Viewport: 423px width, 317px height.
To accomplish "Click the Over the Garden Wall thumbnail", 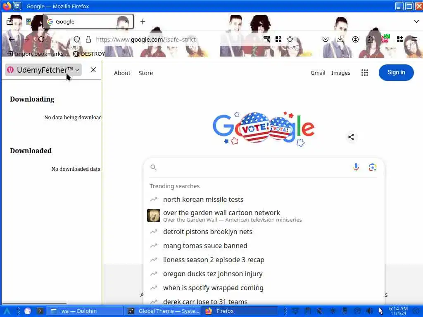I will coord(154,215).
